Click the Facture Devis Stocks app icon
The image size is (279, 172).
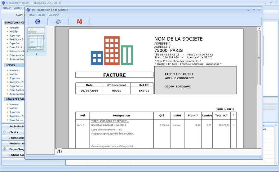(3, 2)
